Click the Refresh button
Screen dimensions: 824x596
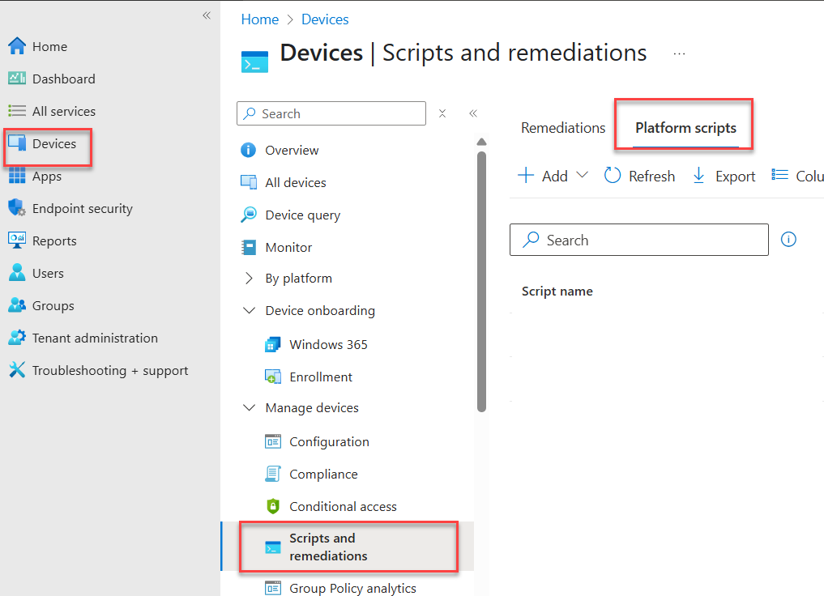pyautogui.click(x=639, y=176)
